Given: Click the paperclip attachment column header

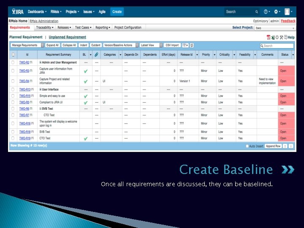Looking at the screenshot, I should click(x=96, y=54).
